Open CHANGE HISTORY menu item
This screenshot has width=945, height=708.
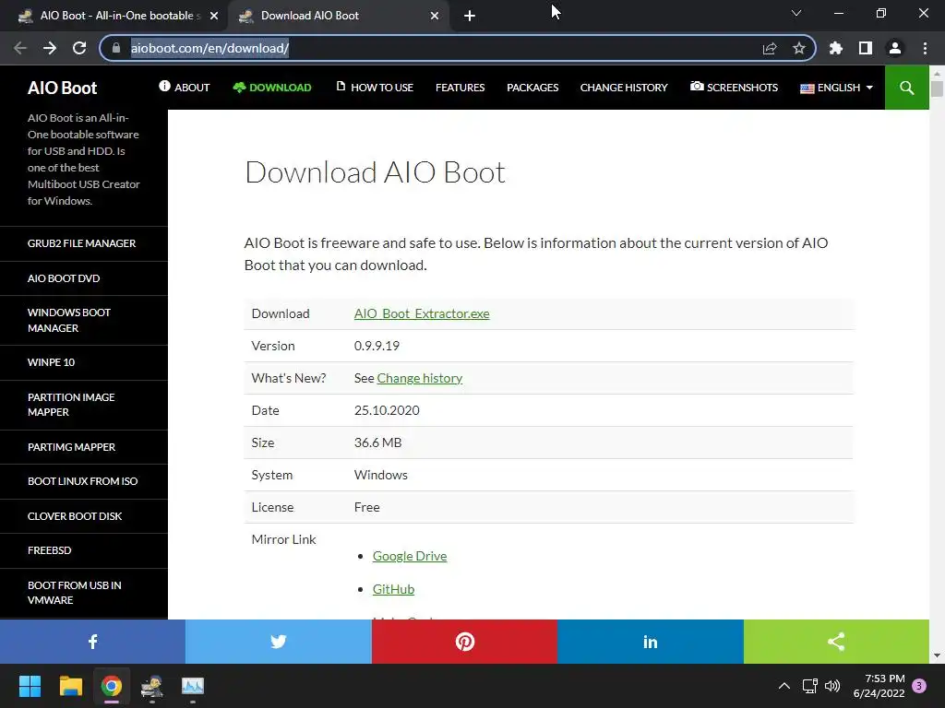coord(624,88)
